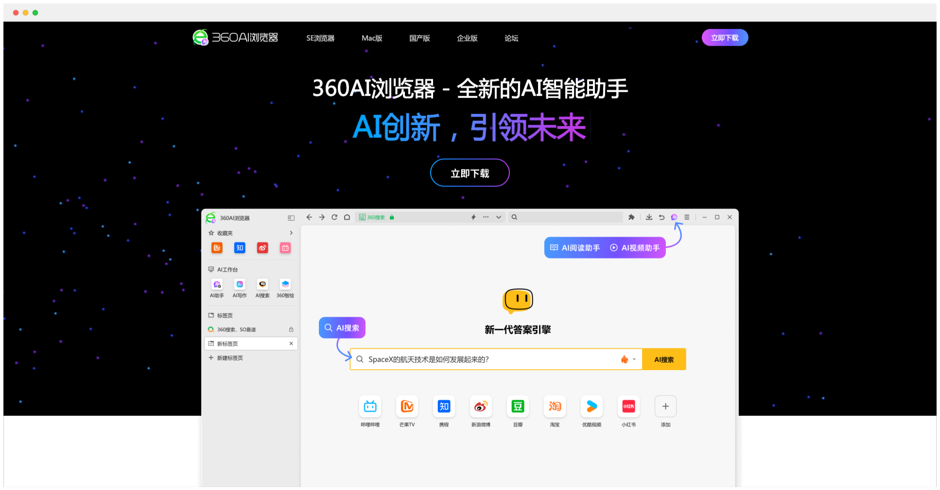This screenshot has height=490, width=940.
Task: Click the 收藏夹 star heading
Action: 221,233
